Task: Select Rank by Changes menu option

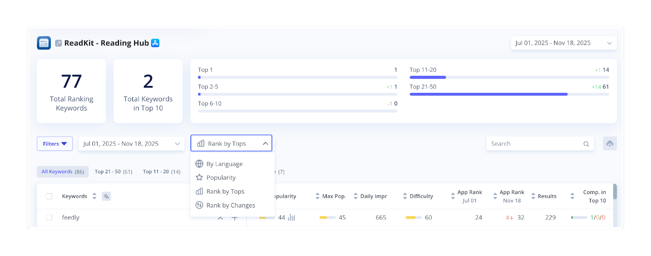Action: [x=230, y=205]
